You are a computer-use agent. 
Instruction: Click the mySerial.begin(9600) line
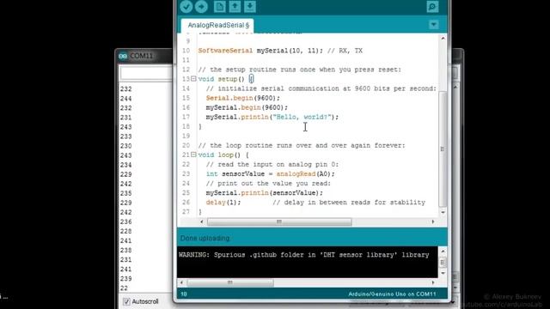(247, 107)
